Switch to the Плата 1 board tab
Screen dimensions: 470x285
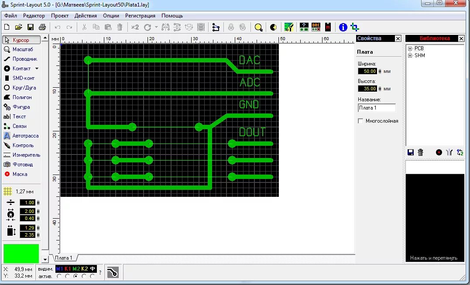click(x=64, y=258)
